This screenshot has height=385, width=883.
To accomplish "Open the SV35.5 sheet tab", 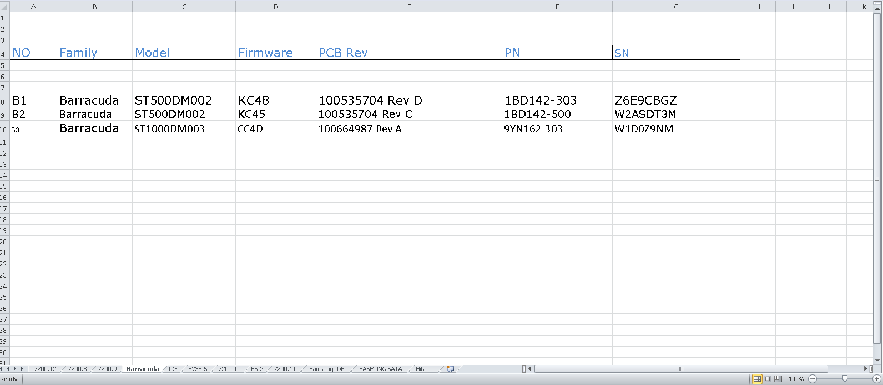I will pos(198,369).
